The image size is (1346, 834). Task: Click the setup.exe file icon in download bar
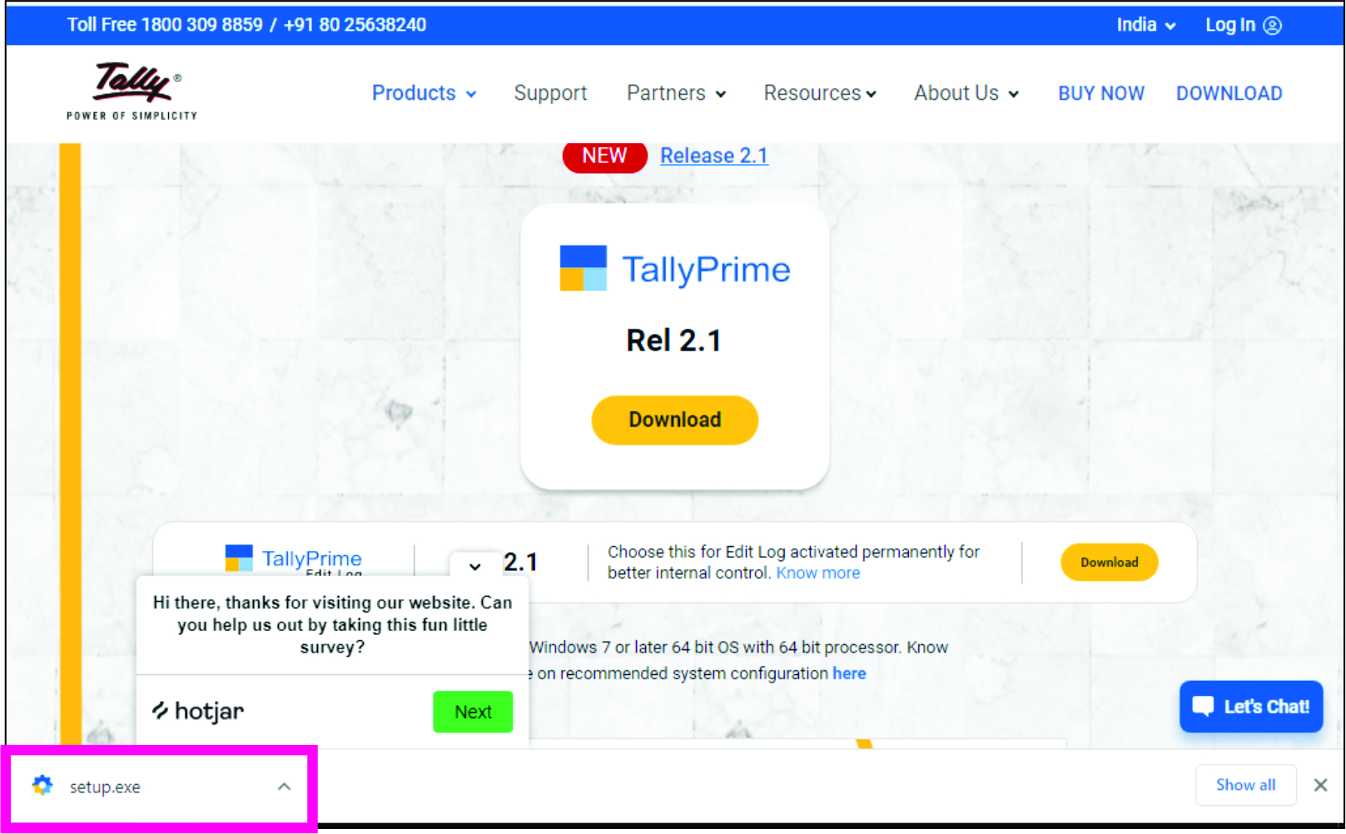coord(42,785)
